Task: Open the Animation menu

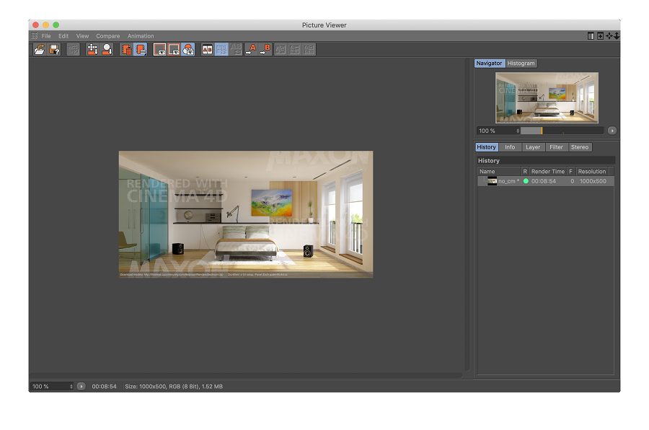Action: pyautogui.click(x=141, y=36)
